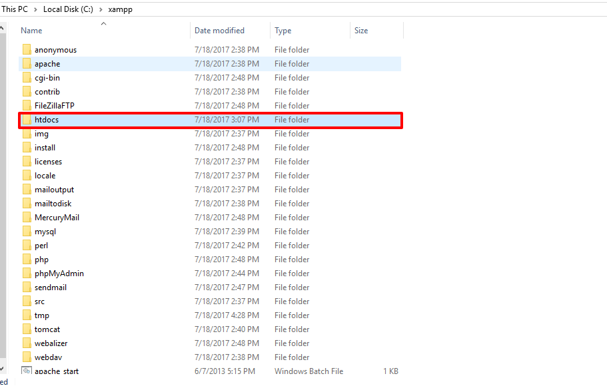Go to This PC in address path

15,9
